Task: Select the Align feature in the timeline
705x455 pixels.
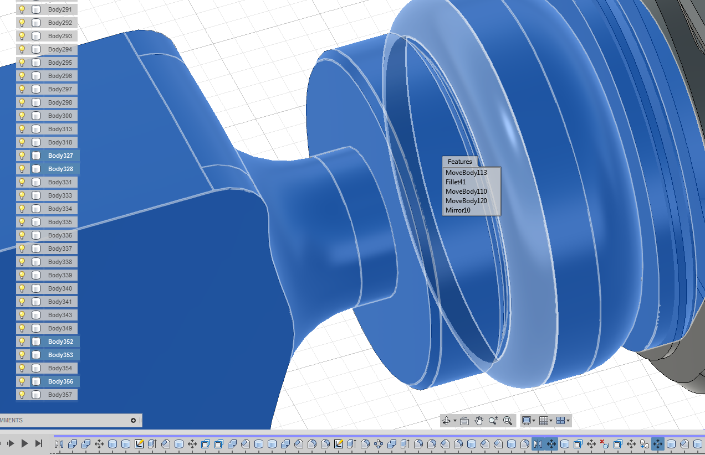Action: pyautogui.click(x=645, y=444)
